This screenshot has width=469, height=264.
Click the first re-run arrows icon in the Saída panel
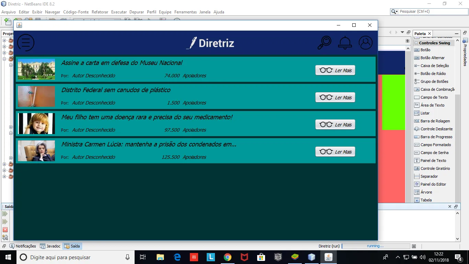pyautogui.click(x=5, y=214)
